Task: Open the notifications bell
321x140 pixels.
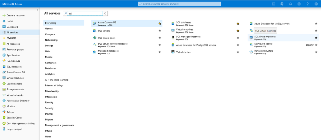Action: point(290,4)
